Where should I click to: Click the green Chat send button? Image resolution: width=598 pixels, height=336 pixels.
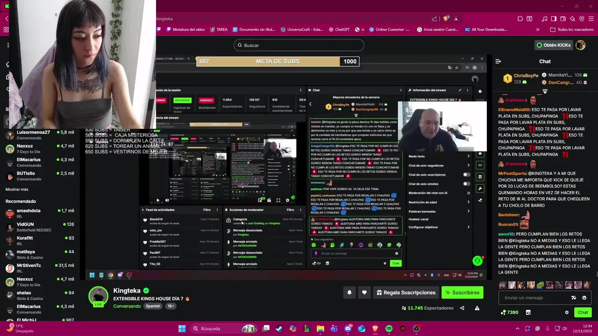pos(583,312)
